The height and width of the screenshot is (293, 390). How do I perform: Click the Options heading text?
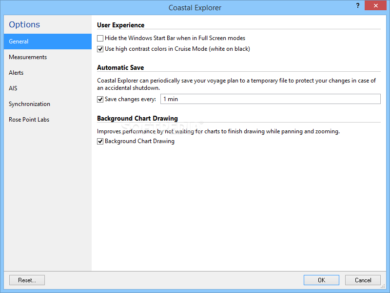(x=24, y=24)
